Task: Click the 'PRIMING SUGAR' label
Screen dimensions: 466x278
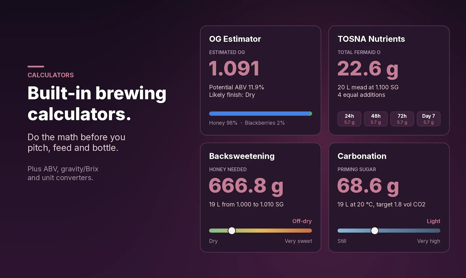Action: tap(356, 169)
